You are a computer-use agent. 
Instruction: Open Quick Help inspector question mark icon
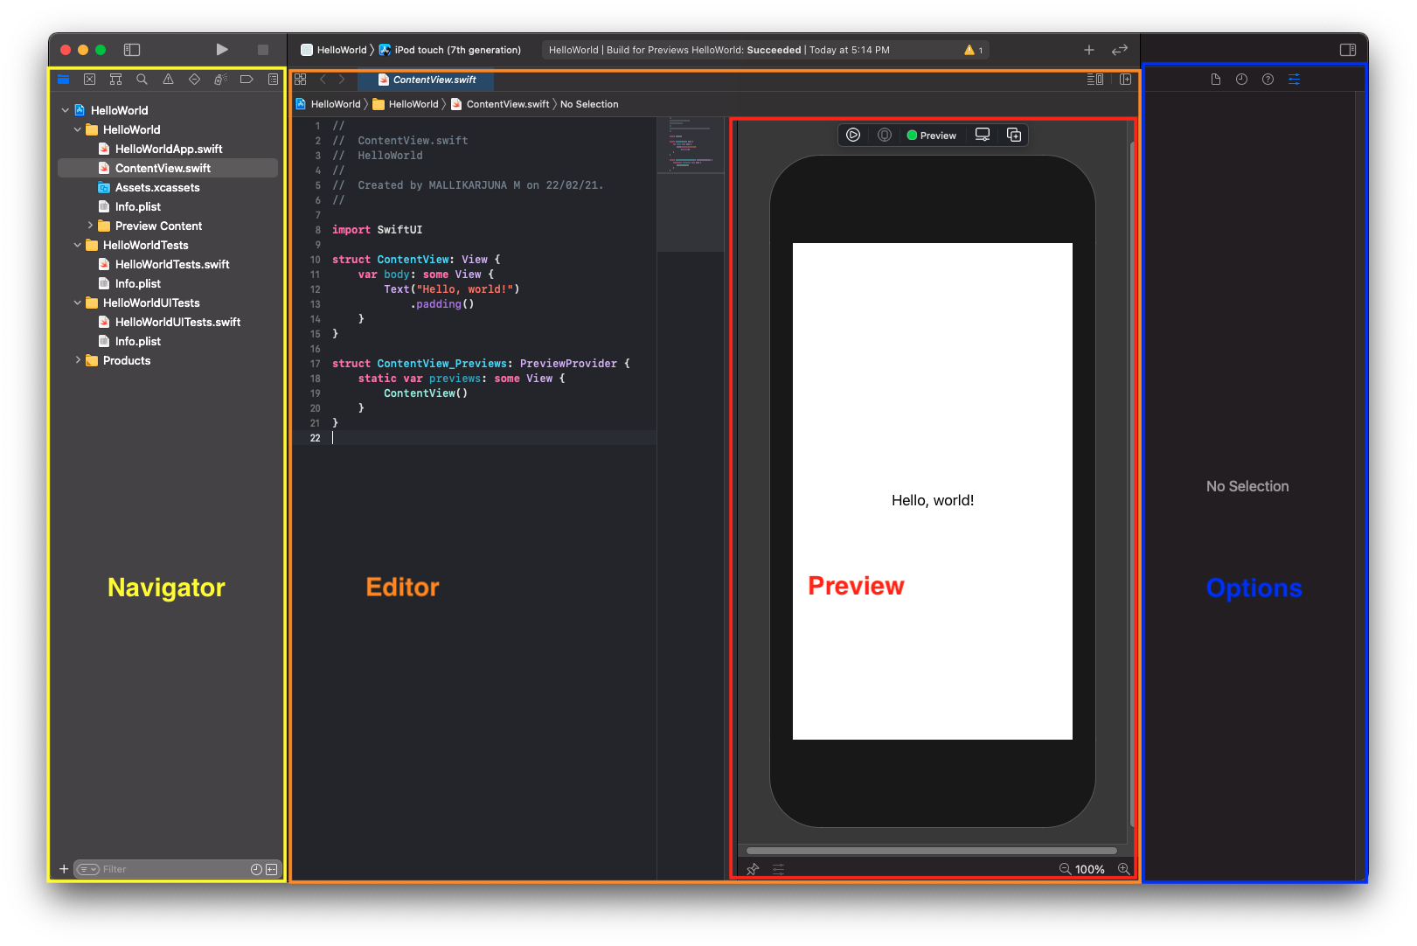pos(1268,79)
